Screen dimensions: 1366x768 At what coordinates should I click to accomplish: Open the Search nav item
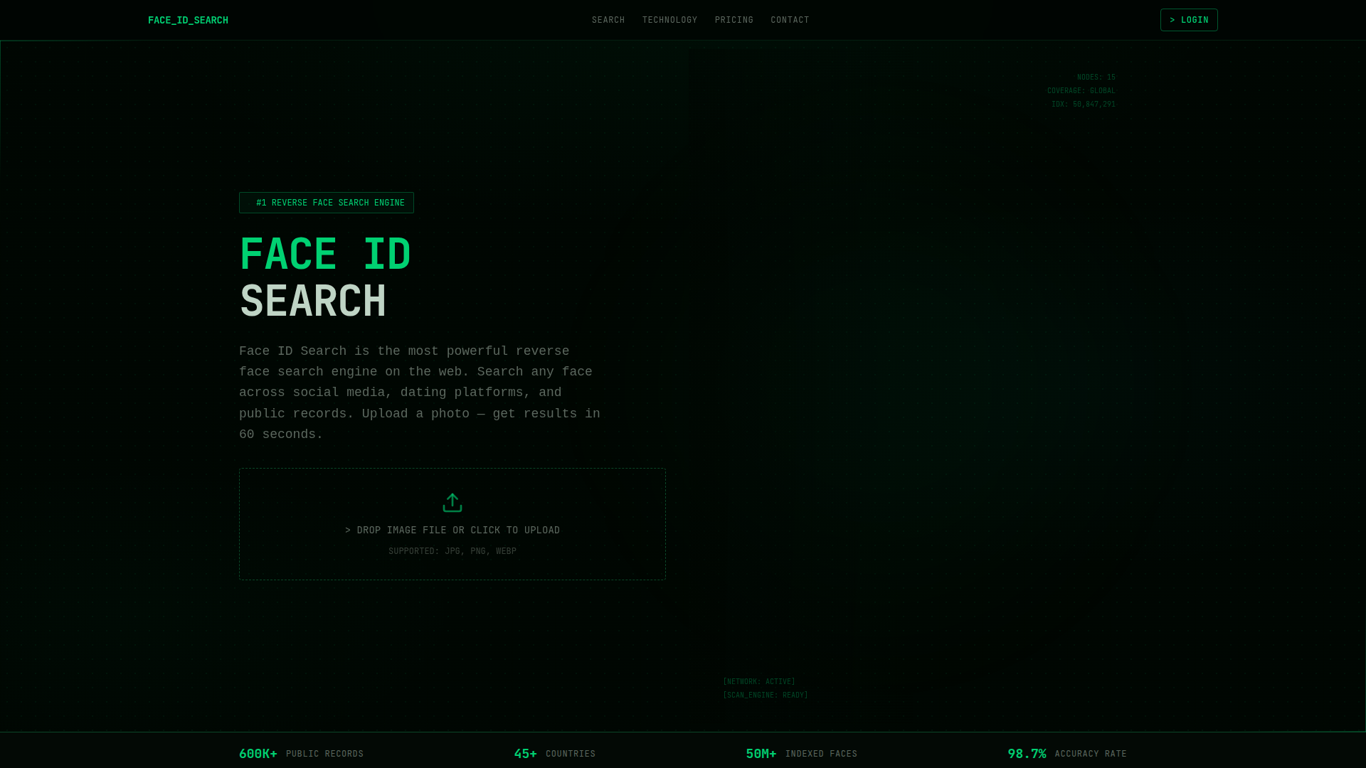(608, 20)
